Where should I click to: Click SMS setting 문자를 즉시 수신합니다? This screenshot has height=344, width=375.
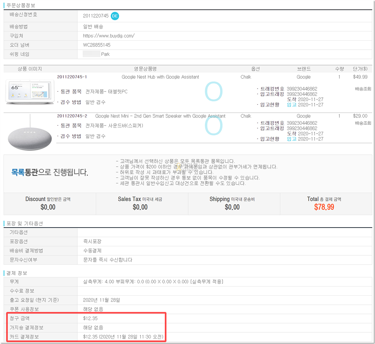pos(108,260)
